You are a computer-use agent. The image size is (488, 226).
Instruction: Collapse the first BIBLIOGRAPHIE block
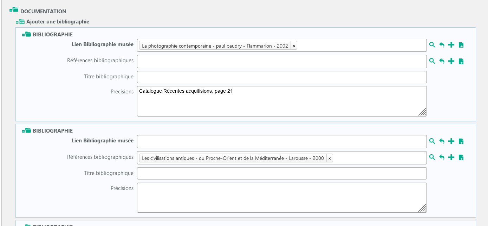(26, 34)
